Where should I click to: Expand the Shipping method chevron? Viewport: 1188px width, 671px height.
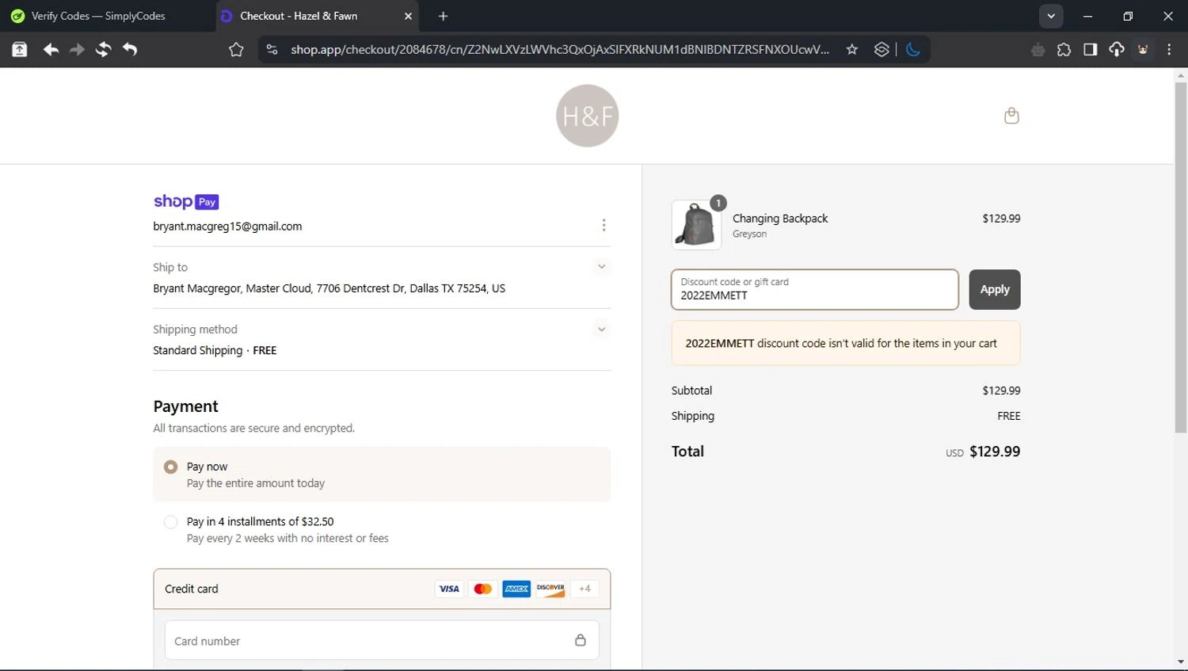(601, 329)
